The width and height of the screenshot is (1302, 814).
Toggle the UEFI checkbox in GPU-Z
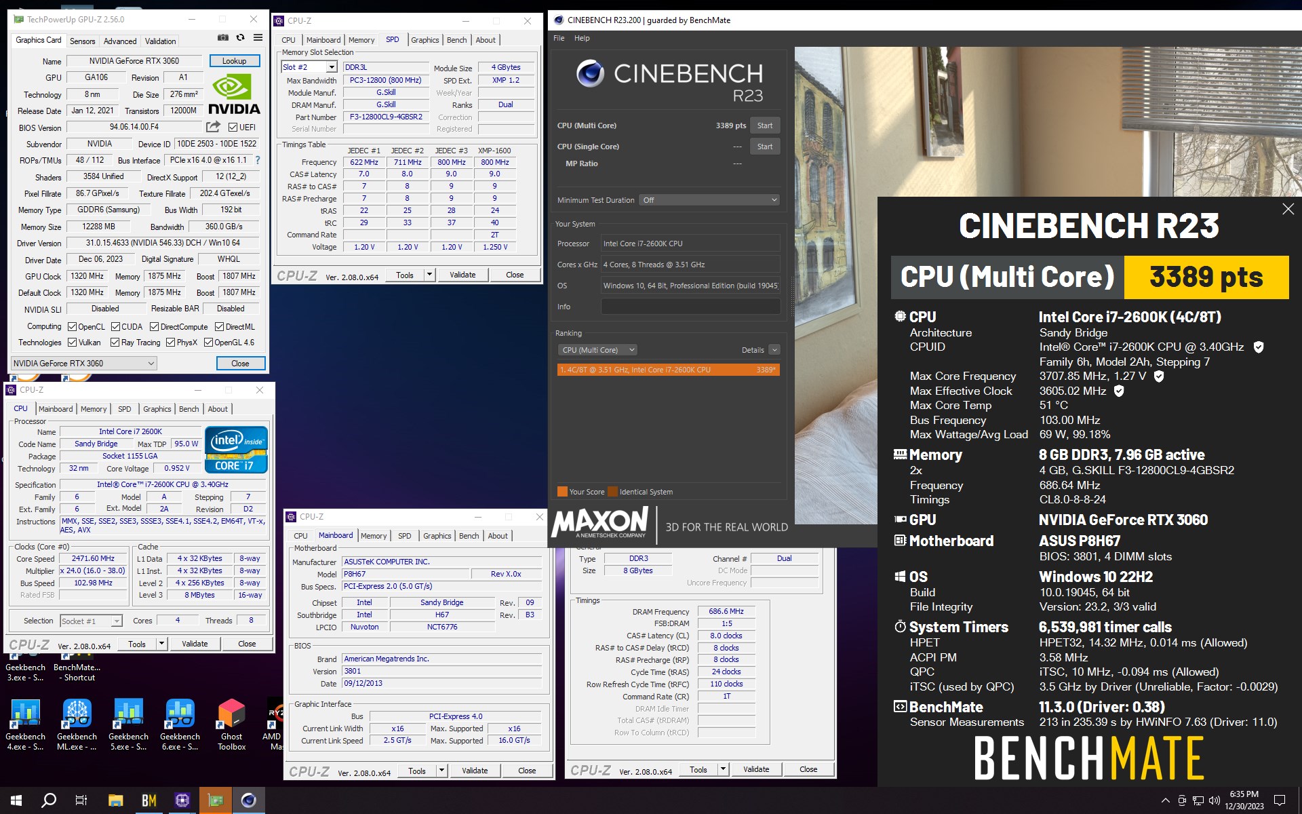(233, 128)
